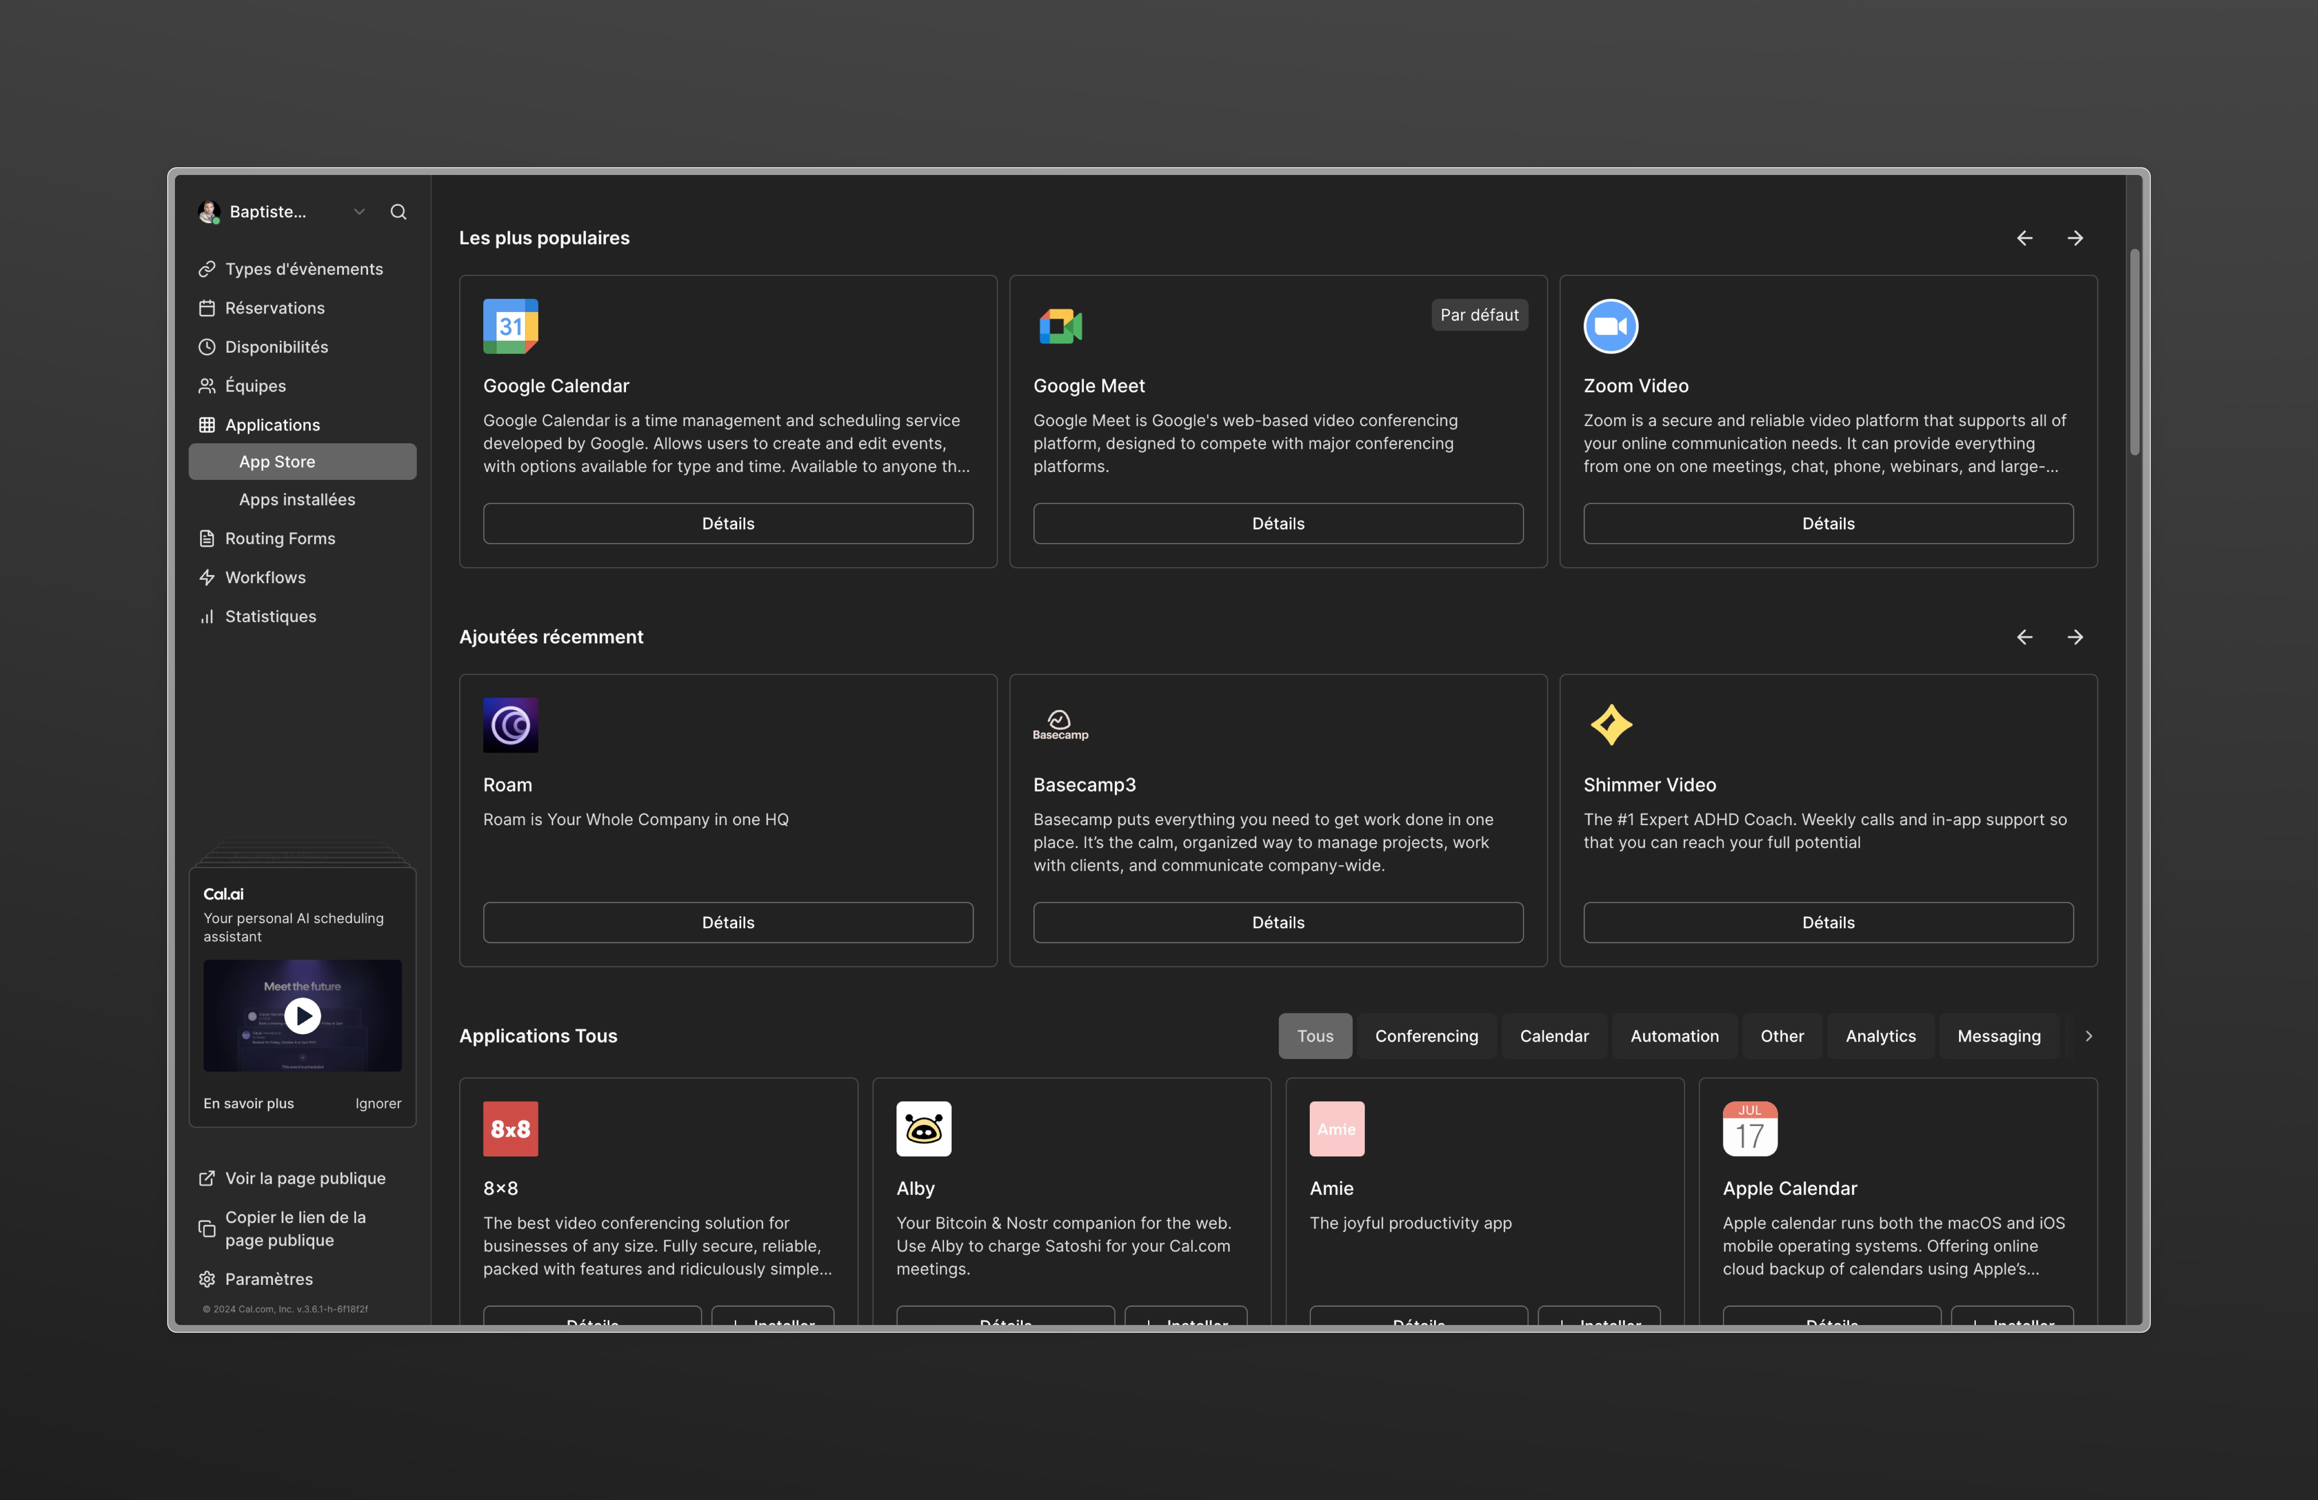Open the search magnifier icon
2318x1500 pixels.
(398, 211)
